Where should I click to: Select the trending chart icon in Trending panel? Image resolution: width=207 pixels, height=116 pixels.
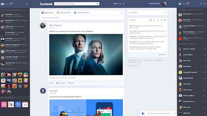[x=150, y=20]
